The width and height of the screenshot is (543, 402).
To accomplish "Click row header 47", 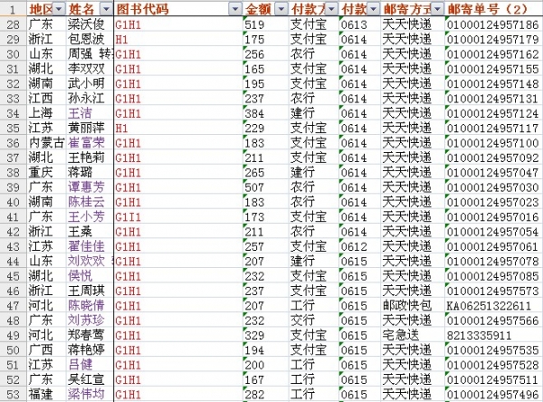I will tap(13, 305).
